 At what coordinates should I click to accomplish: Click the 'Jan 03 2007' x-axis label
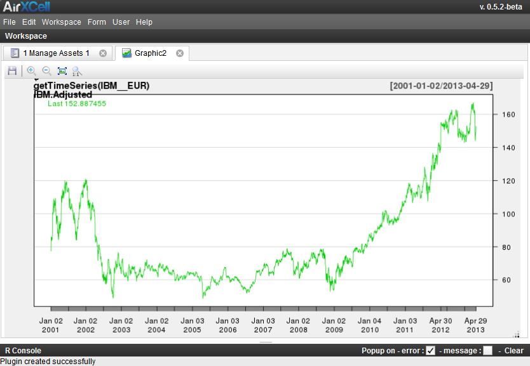point(263,325)
